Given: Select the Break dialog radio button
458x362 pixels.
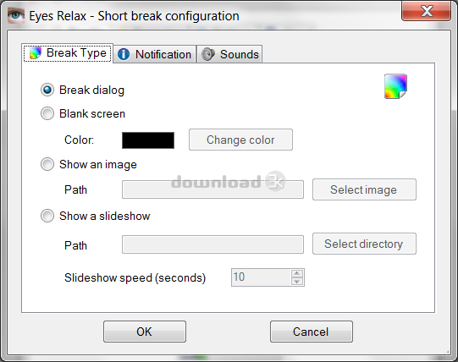Looking at the screenshot, I should point(47,90).
